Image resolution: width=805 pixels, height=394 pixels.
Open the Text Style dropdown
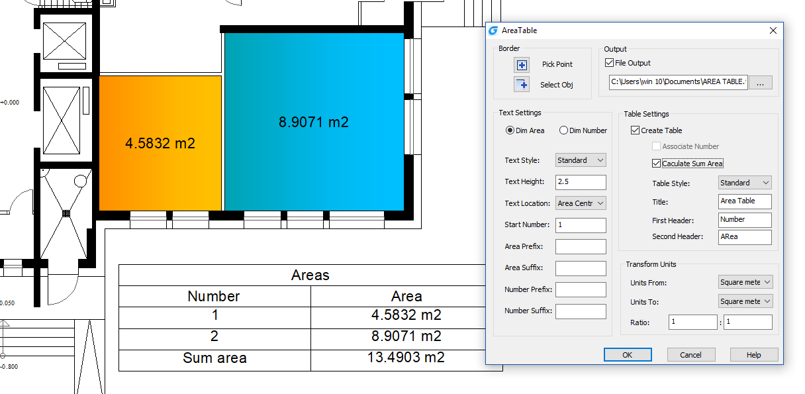point(581,160)
